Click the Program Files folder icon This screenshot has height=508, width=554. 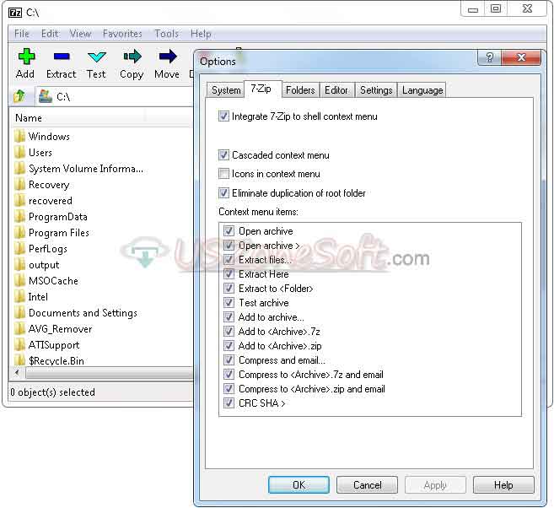coord(19,233)
